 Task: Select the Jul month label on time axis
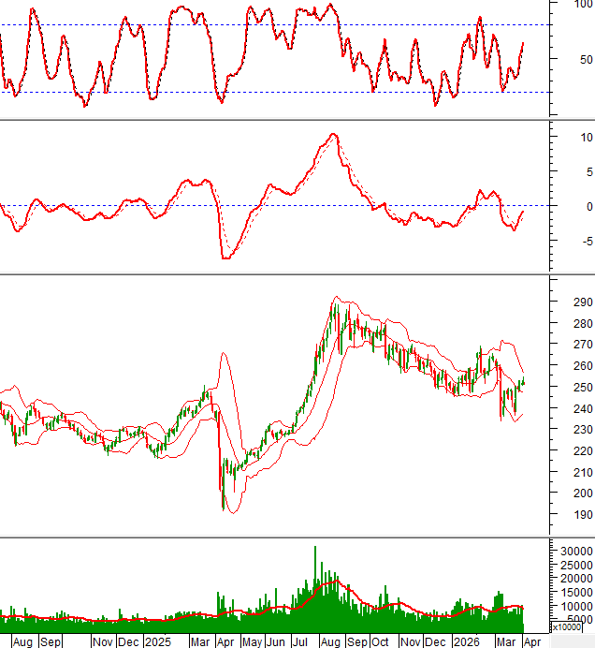(301, 642)
